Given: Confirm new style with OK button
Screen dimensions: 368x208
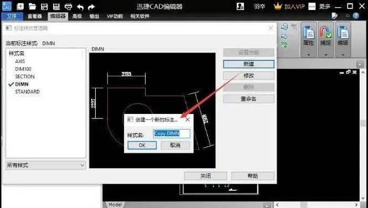Looking at the screenshot, I should click(x=142, y=145).
